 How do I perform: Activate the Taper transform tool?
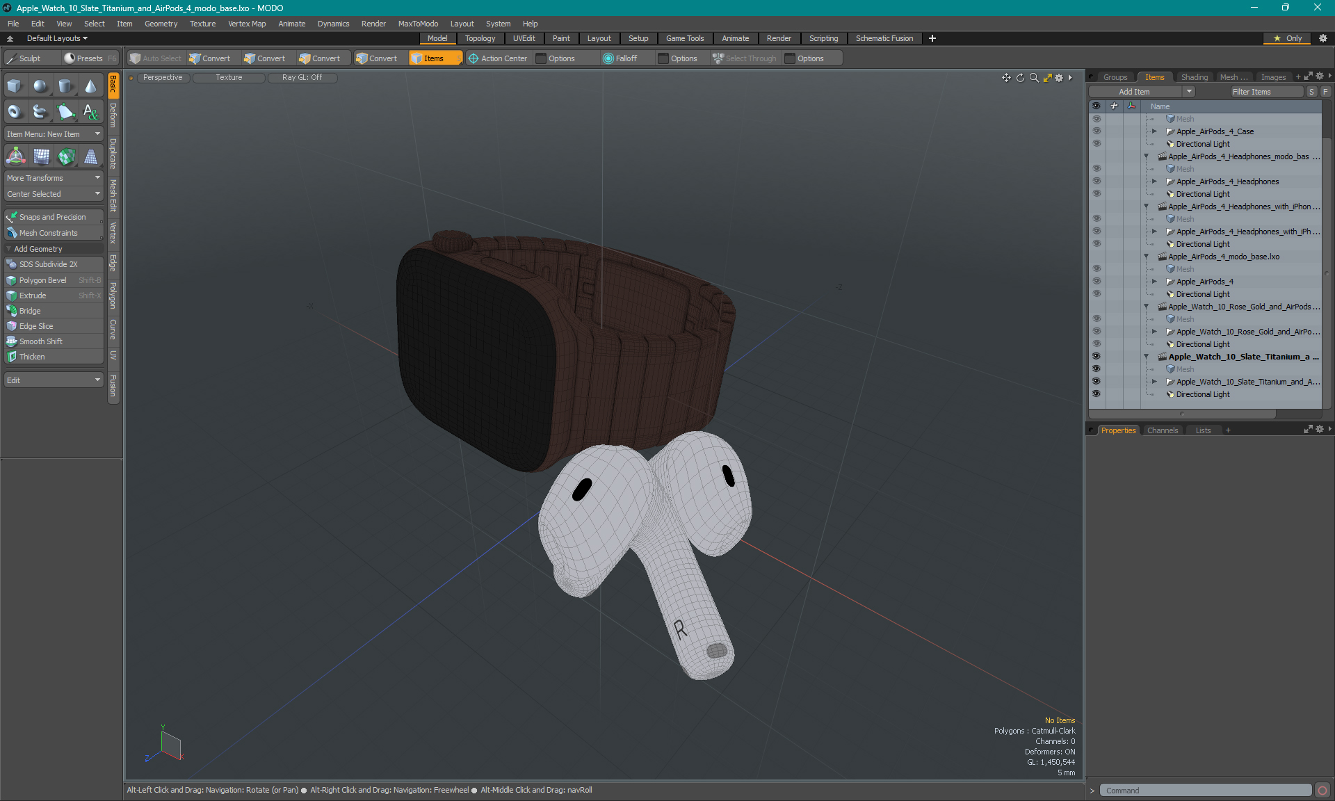click(90, 156)
